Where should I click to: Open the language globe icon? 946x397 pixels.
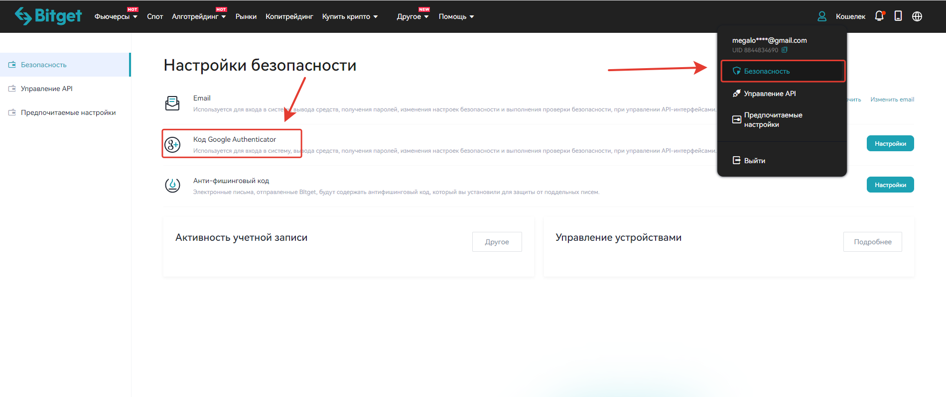917,16
